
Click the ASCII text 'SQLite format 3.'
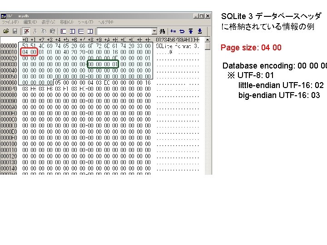click(x=178, y=46)
